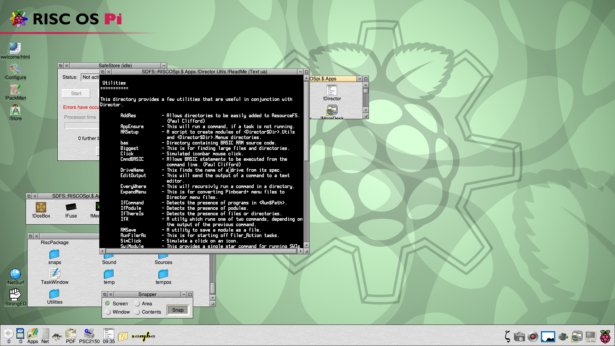Image resolution: width=615 pixels, height=346 pixels.
Task: Select the Screen radio button in Snapper
Action: tap(108, 304)
